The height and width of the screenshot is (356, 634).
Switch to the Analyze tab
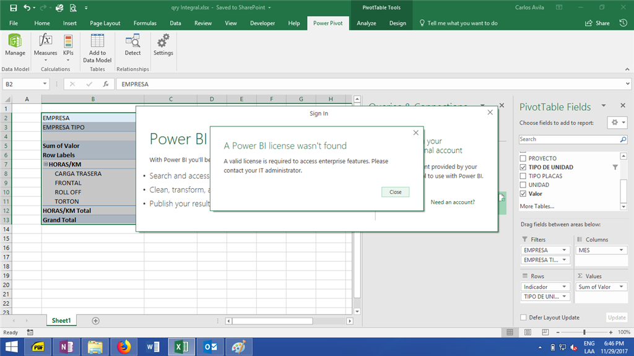point(366,24)
